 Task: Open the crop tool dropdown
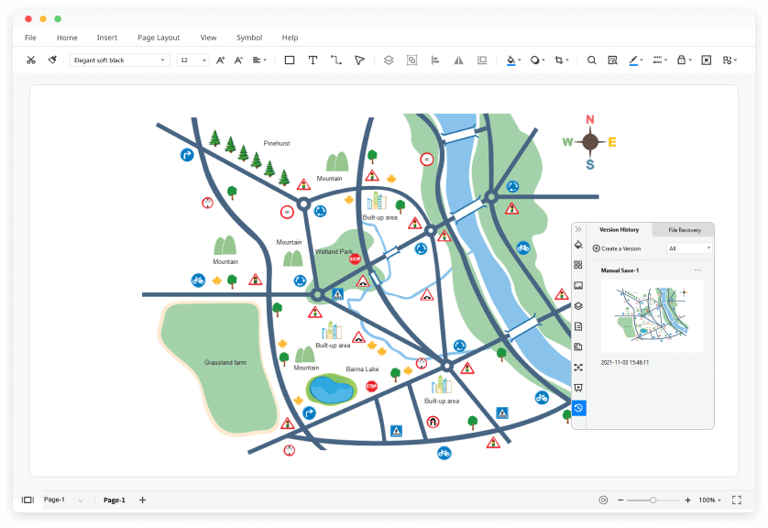coord(561,60)
